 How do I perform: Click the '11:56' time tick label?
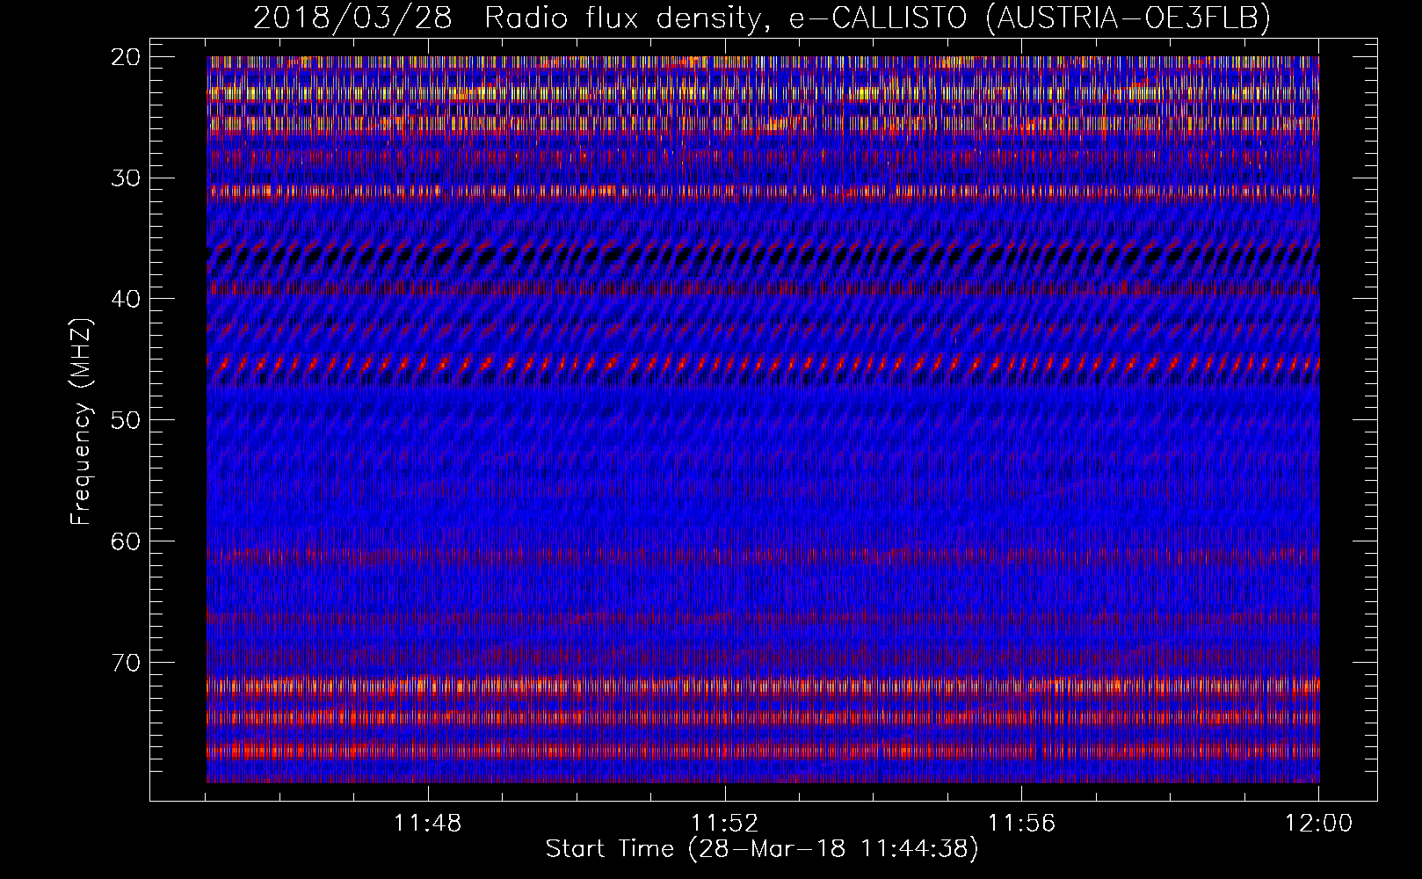1022,824
